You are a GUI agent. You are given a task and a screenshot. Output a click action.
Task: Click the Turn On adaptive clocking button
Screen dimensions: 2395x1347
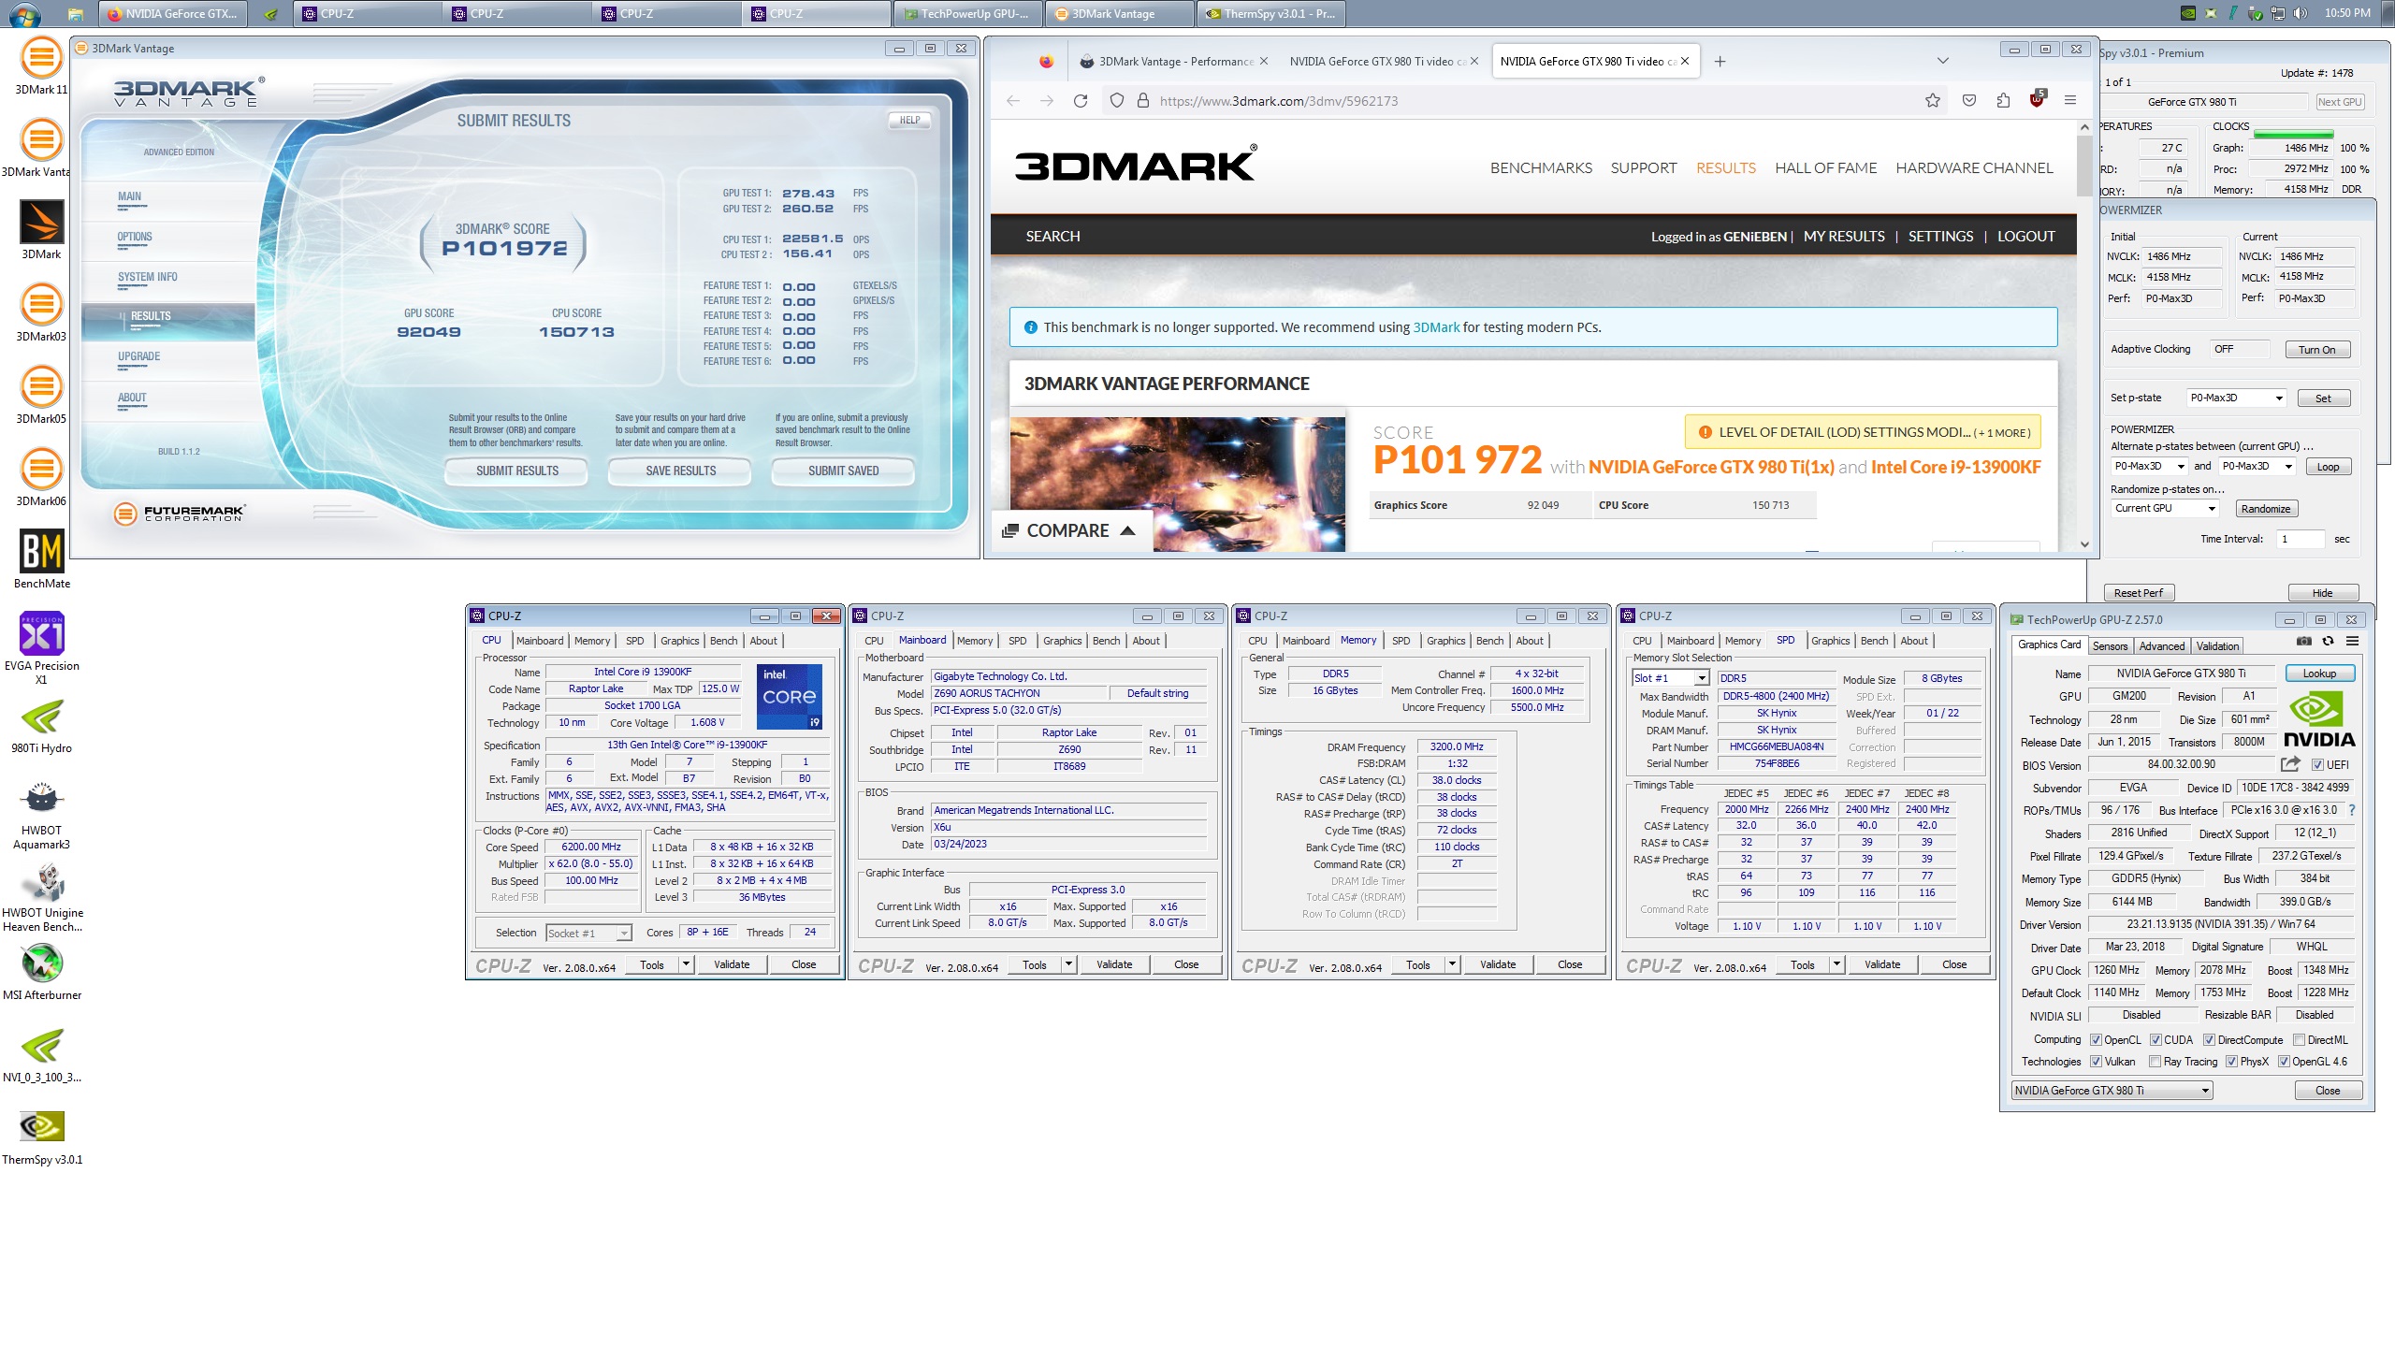coord(2316,350)
